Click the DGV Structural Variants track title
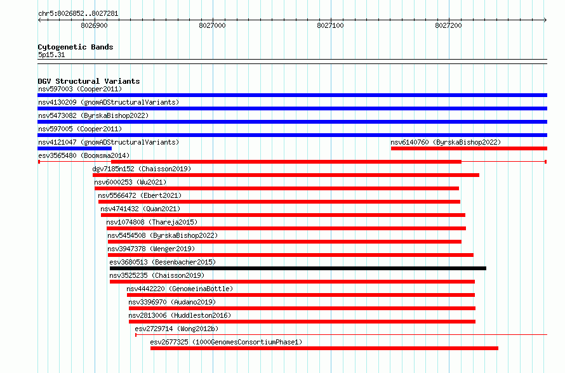The height and width of the screenshot is (373, 565). point(89,81)
